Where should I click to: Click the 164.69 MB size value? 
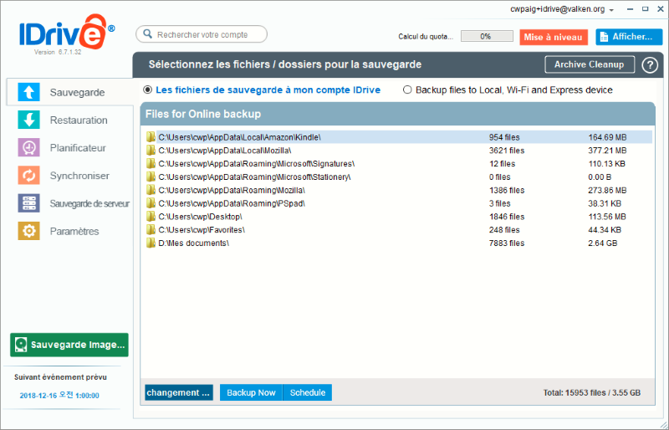[608, 137]
